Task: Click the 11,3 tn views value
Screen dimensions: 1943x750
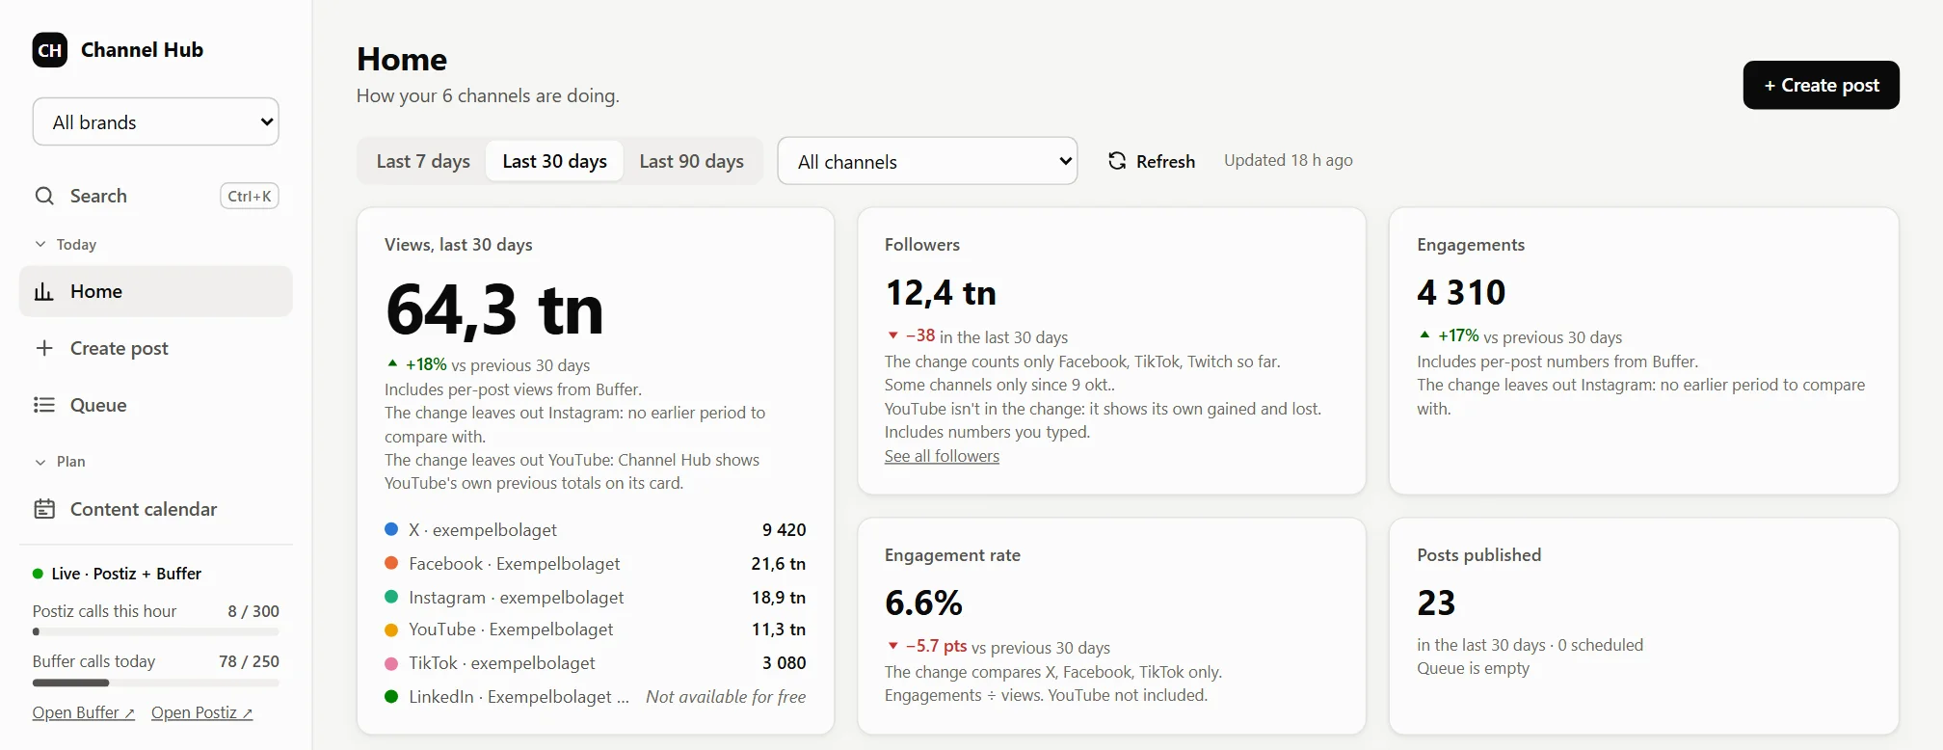Action: tap(779, 629)
